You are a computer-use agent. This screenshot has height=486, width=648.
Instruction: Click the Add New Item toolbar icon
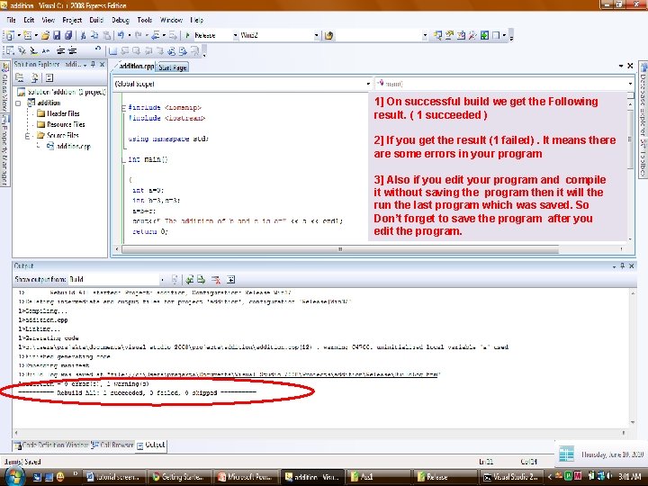27,35
